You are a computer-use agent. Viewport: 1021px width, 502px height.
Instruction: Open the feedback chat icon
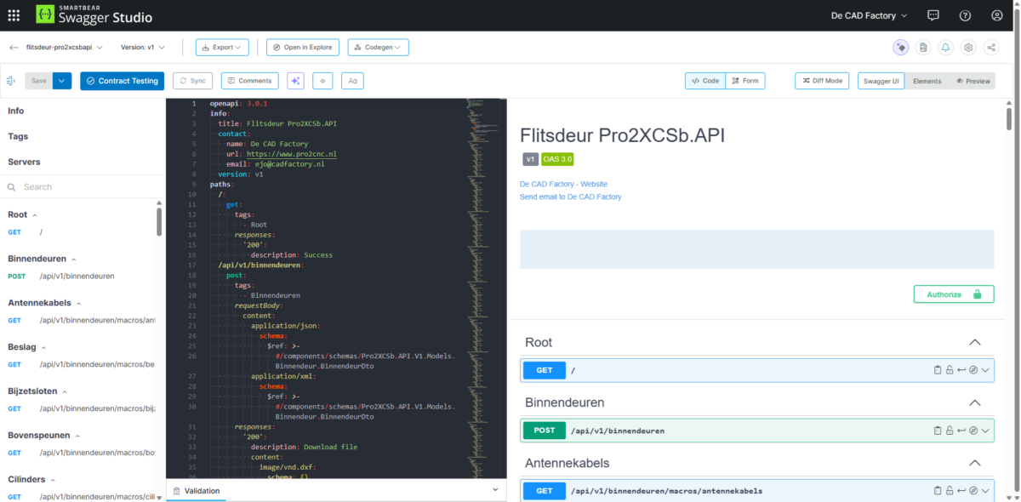coord(933,15)
